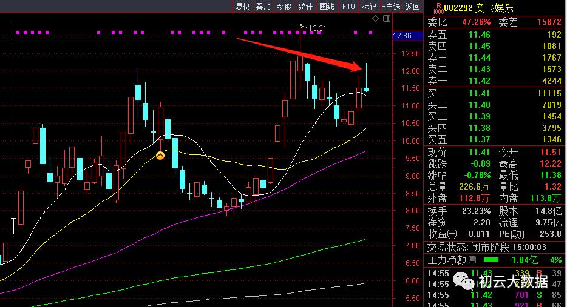Select the 多股 multi-stock view
The image size is (567, 307).
pos(284,7)
